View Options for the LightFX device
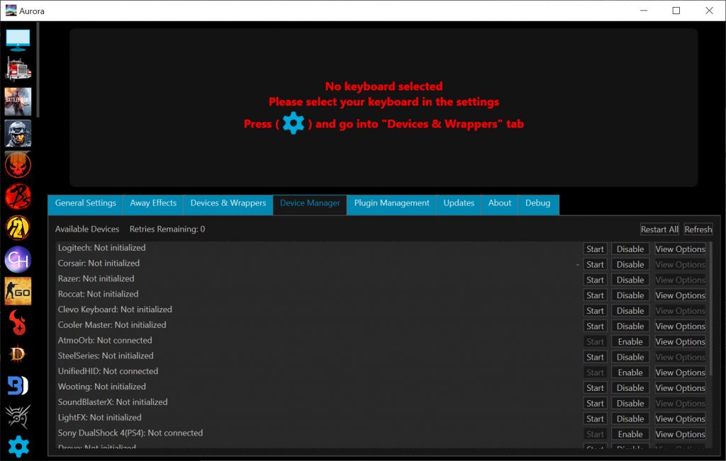This screenshot has width=726, height=461. (x=680, y=419)
